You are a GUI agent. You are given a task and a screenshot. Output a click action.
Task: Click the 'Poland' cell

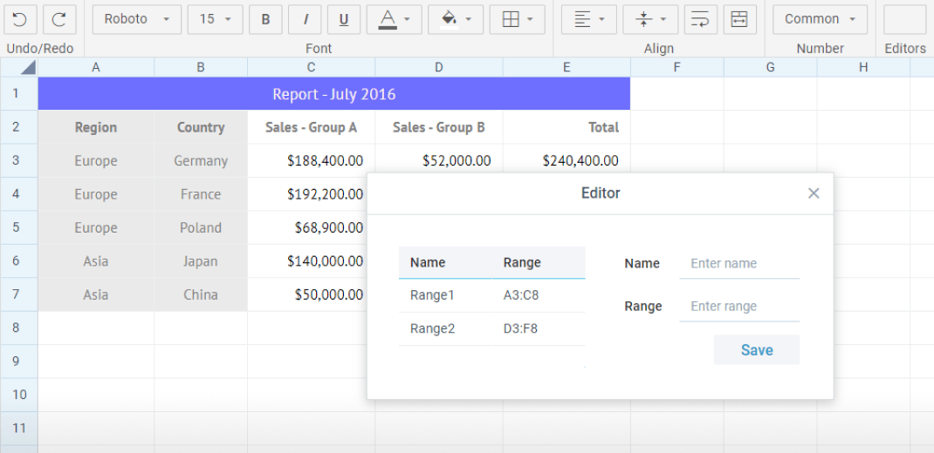pyautogui.click(x=201, y=227)
